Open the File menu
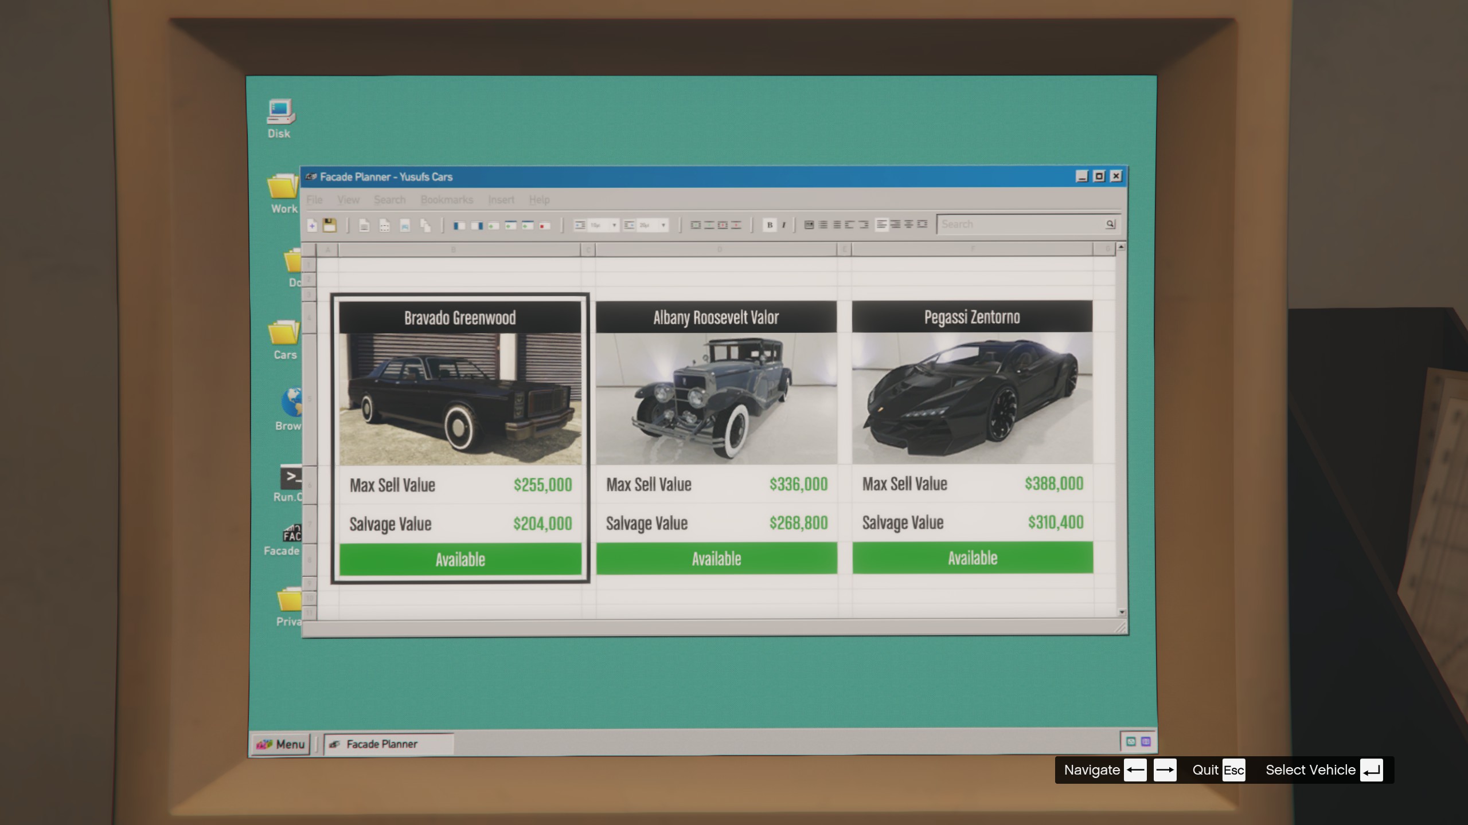This screenshot has width=1468, height=825. pos(314,200)
